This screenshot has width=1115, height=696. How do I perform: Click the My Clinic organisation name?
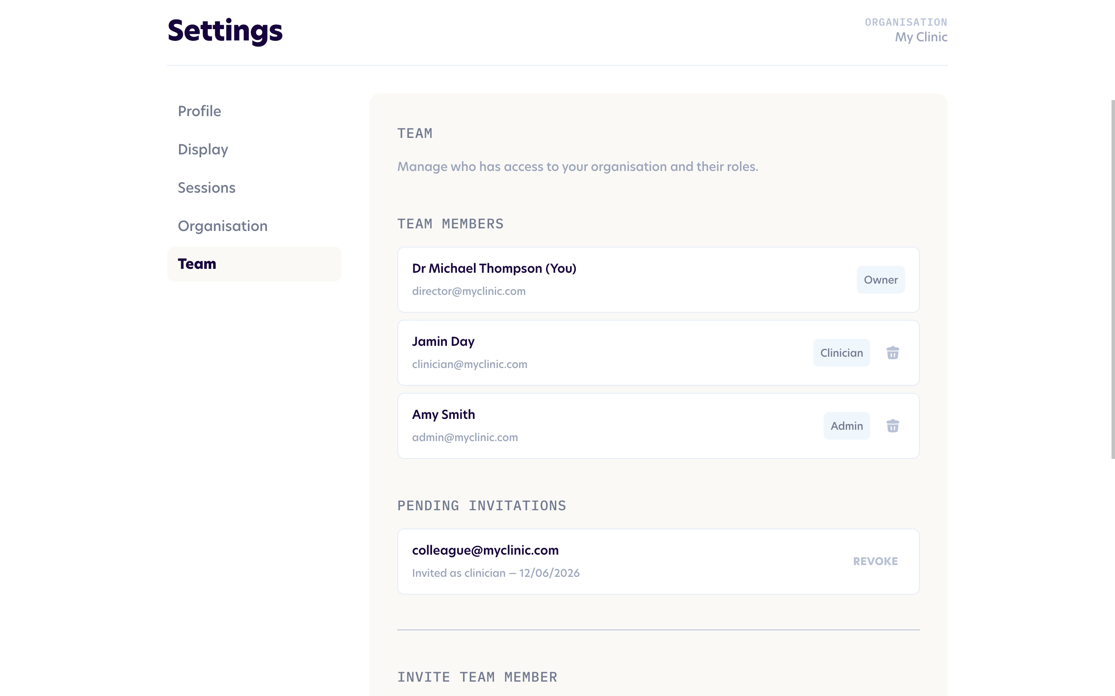click(921, 37)
